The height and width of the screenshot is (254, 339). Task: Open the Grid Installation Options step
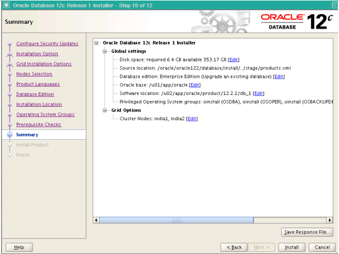pos(44,64)
